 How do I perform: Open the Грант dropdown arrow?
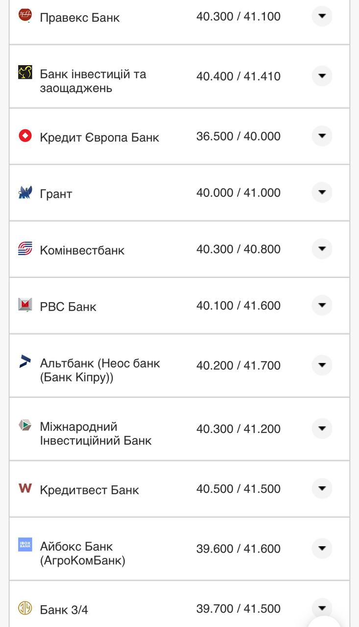click(x=322, y=193)
